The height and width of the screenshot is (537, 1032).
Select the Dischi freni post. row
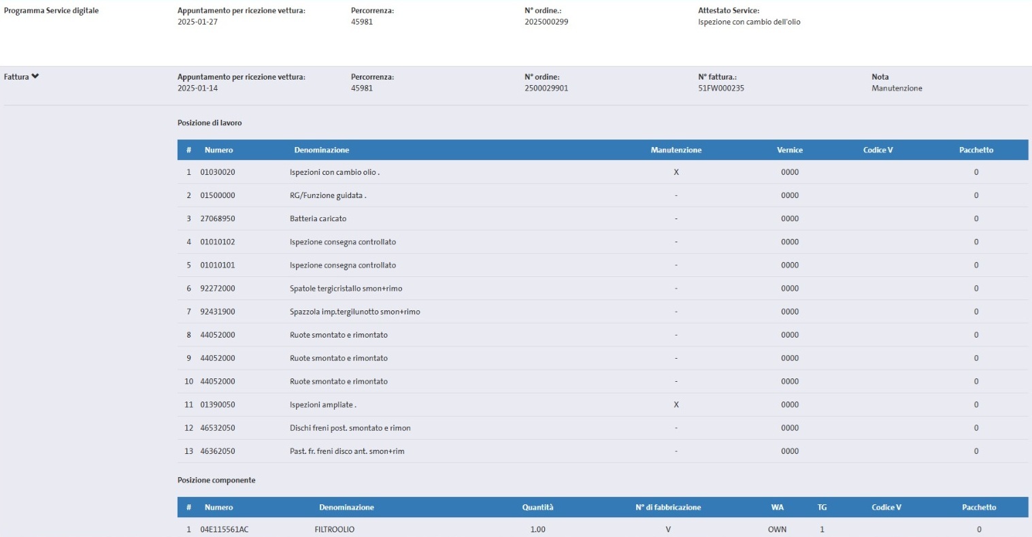tap(350, 428)
